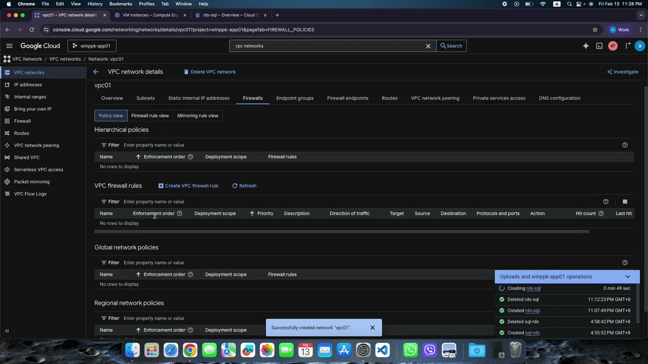Image resolution: width=648 pixels, height=364 pixels.
Task: Dismiss the 'Successfully created network' toast
Action: pyautogui.click(x=373, y=328)
